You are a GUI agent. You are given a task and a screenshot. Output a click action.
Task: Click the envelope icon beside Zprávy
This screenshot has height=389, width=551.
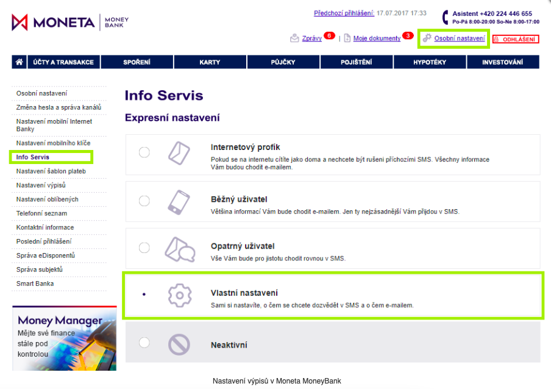tap(294, 38)
